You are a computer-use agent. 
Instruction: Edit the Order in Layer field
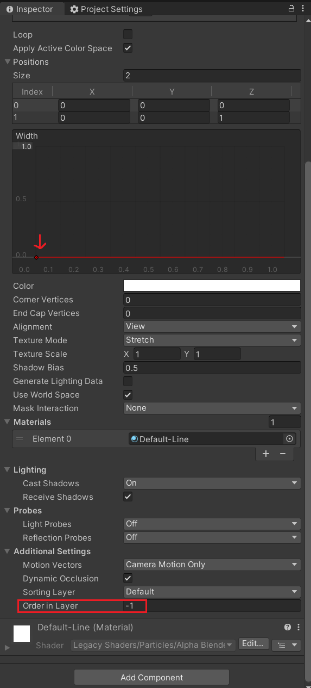pos(212,606)
